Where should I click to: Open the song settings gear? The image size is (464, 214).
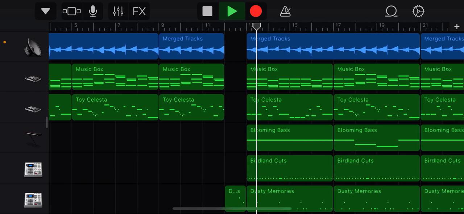pyautogui.click(x=418, y=11)
